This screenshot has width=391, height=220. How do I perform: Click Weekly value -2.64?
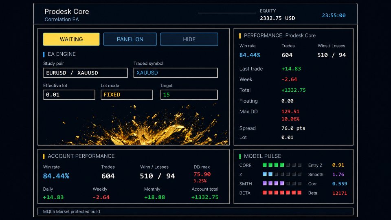[x=101, y=197]
